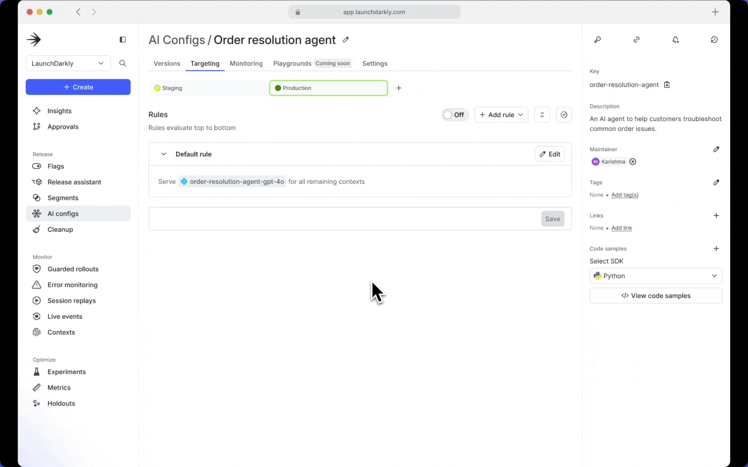Click the link icon in right panel
Screen dimensions: 748x467
point(636,40)
